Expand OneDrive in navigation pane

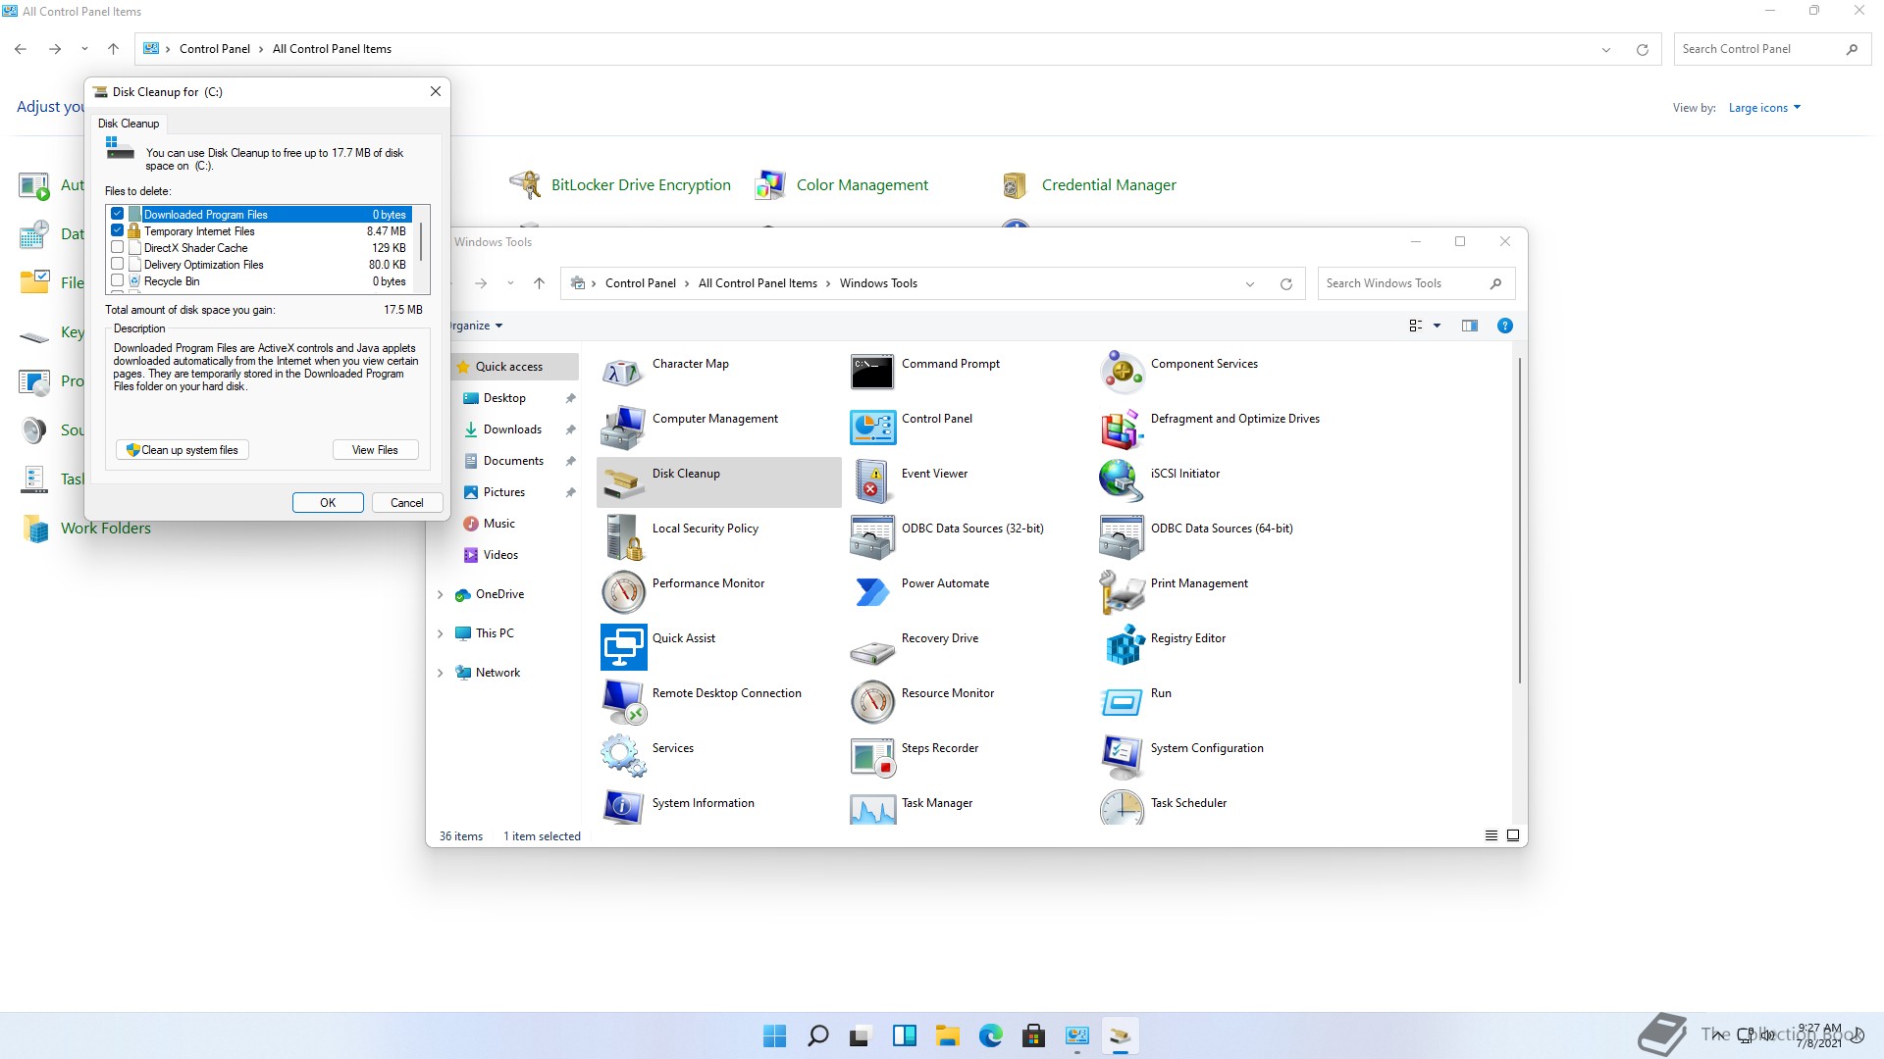pos(440,594)
